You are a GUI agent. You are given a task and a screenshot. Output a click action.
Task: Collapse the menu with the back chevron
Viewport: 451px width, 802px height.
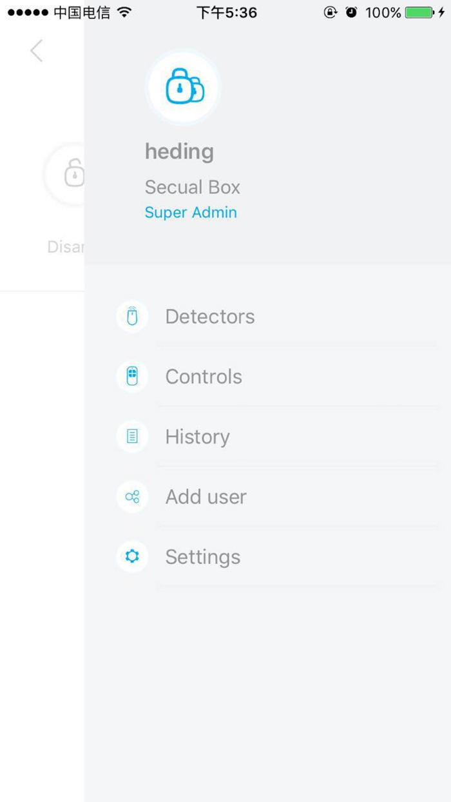pyautogui.click(x=37, y=50)
